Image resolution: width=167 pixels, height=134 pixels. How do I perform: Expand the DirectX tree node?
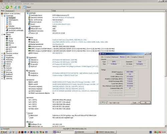coord(2,66)
